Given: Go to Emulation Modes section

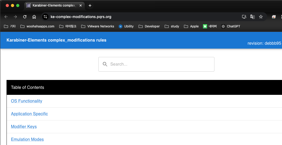Looking at the screenshot, I should (27, 139).
